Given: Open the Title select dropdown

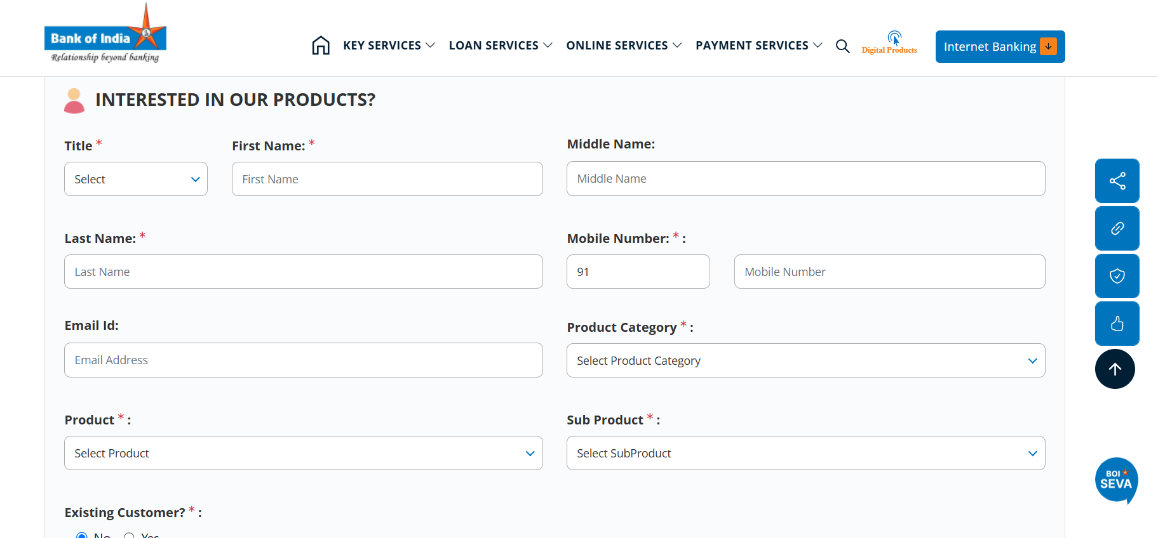Looking at the screenshot, I should 136,179.
